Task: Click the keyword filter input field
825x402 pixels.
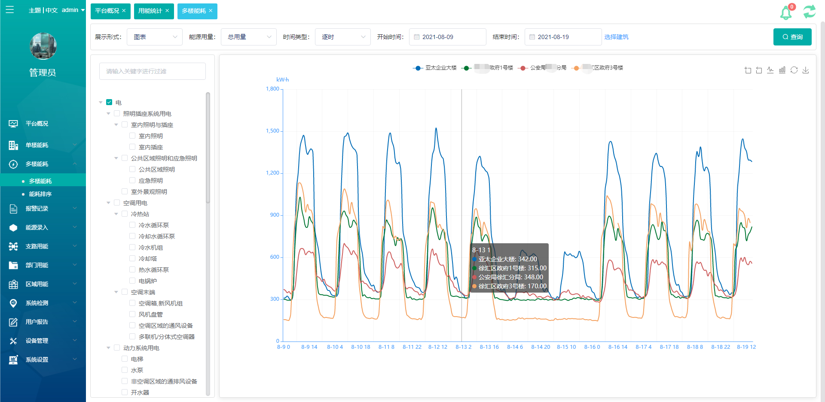Action: 153,71
